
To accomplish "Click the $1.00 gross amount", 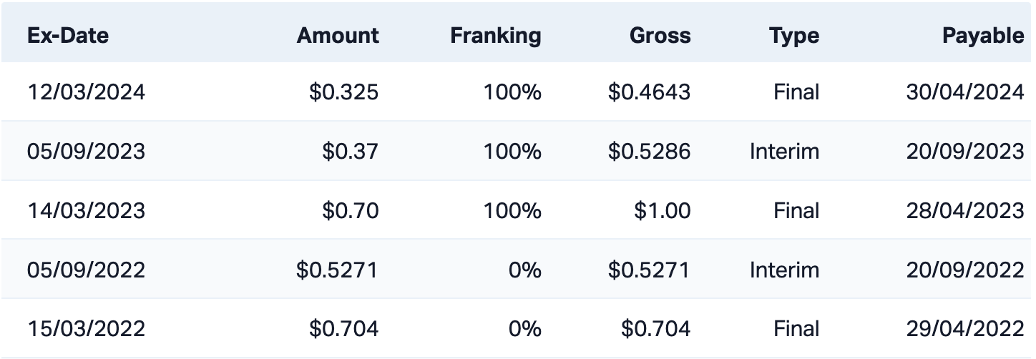I will click(x=662, y=211).
